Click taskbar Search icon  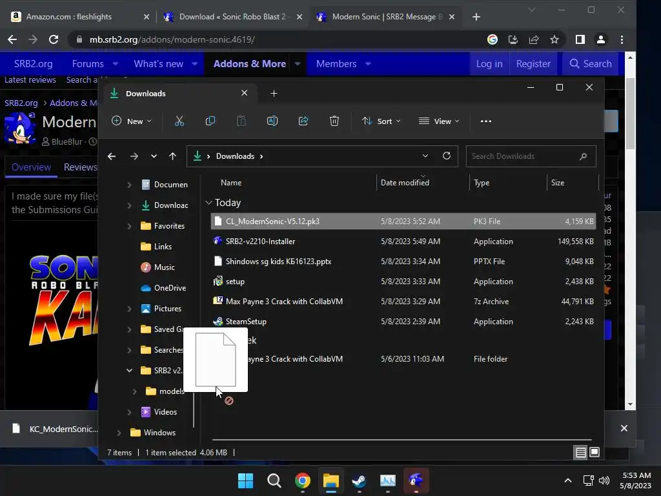pyautogui.click(x=274, y=480)
